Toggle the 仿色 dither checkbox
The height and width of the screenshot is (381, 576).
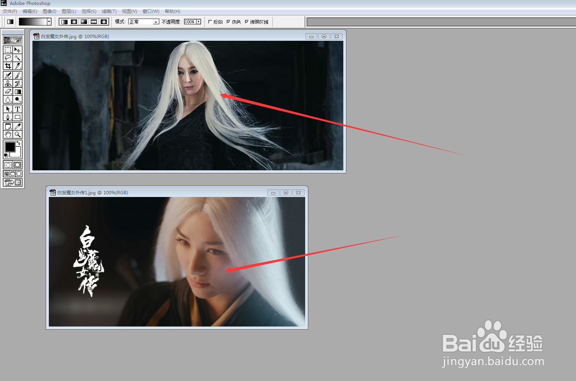coord(228,22)
